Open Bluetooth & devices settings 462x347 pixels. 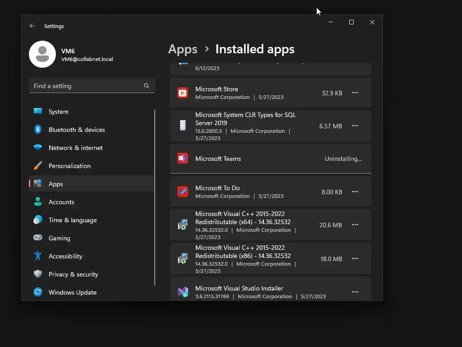pyautogui.click(x=92, y=130)
